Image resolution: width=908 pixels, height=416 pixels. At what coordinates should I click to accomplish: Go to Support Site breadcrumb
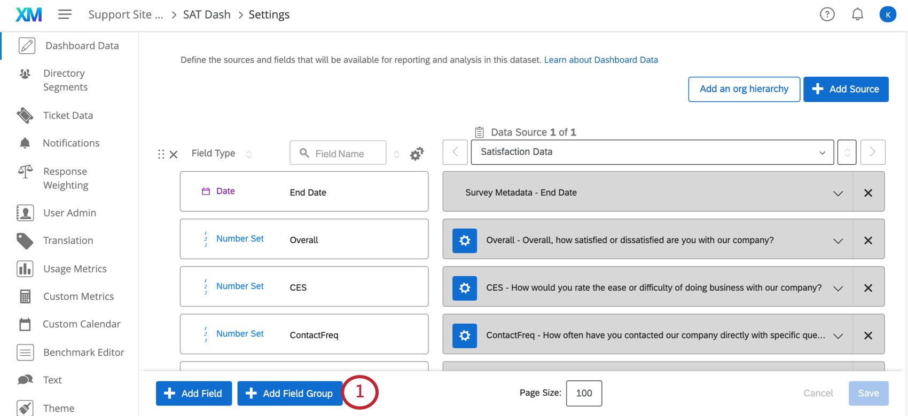coord(126,14)
